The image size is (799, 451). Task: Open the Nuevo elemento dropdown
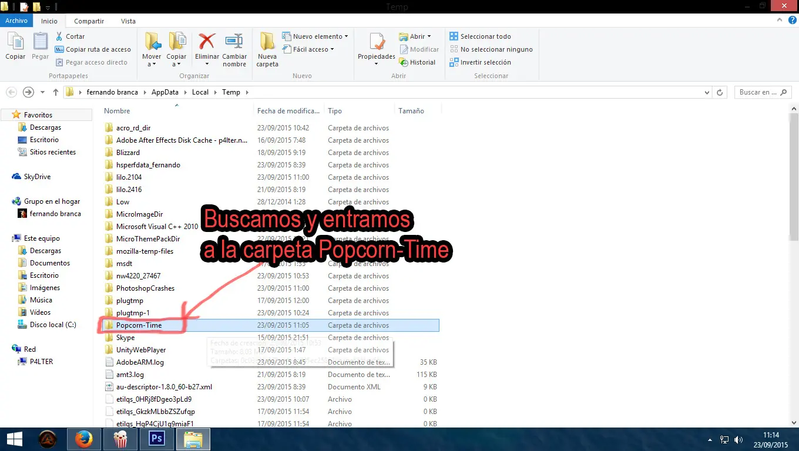pyautogui.click(x=315, y=36)
